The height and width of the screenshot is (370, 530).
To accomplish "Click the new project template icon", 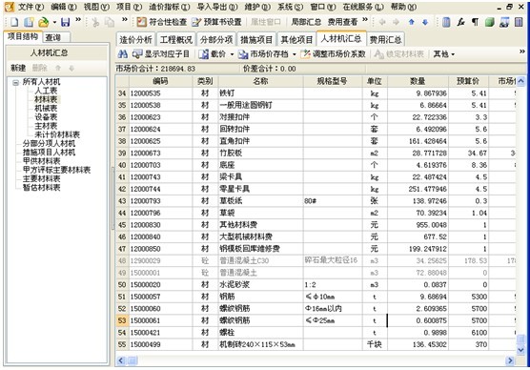I will [29, 22].
